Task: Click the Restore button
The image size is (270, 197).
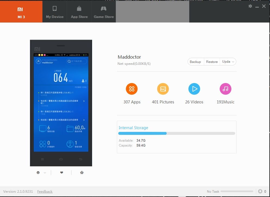Action: point(212,62)
